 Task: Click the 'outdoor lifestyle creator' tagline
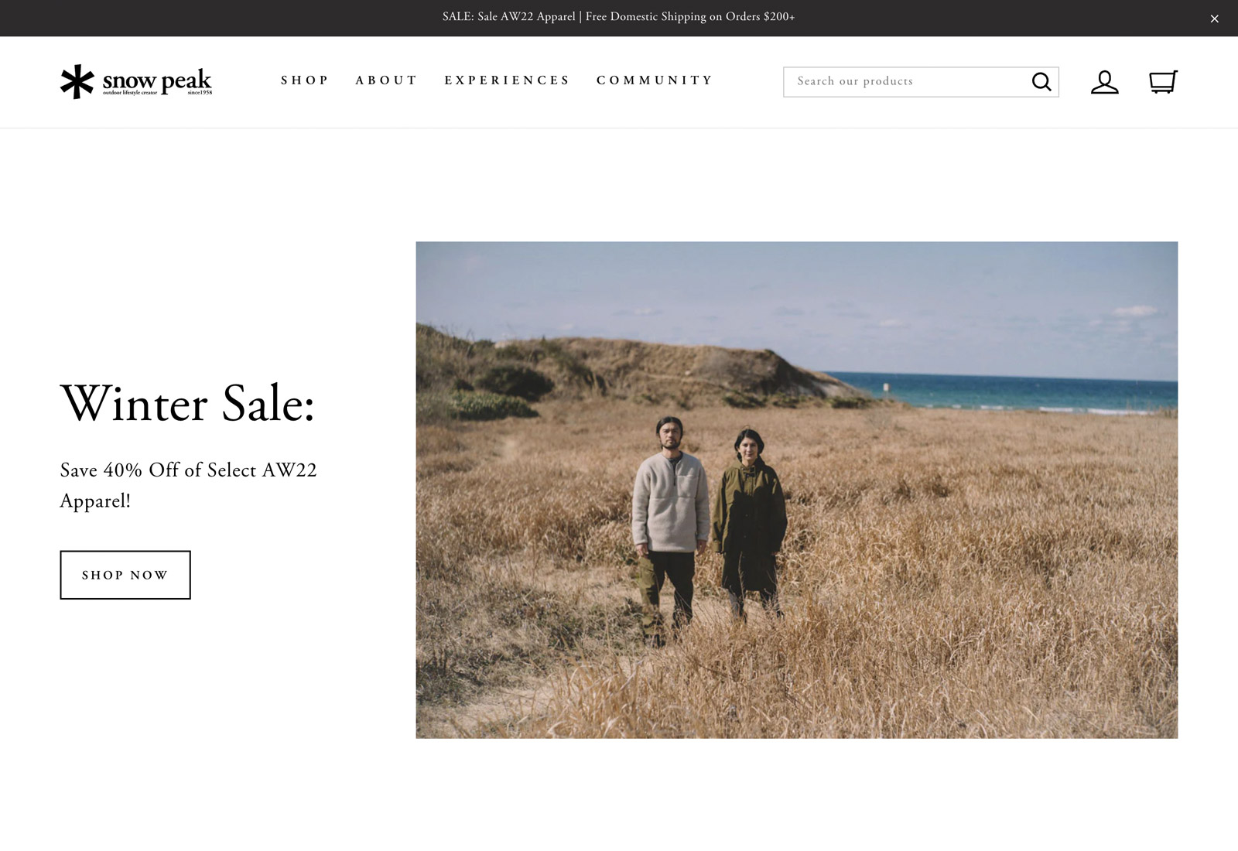130,93
